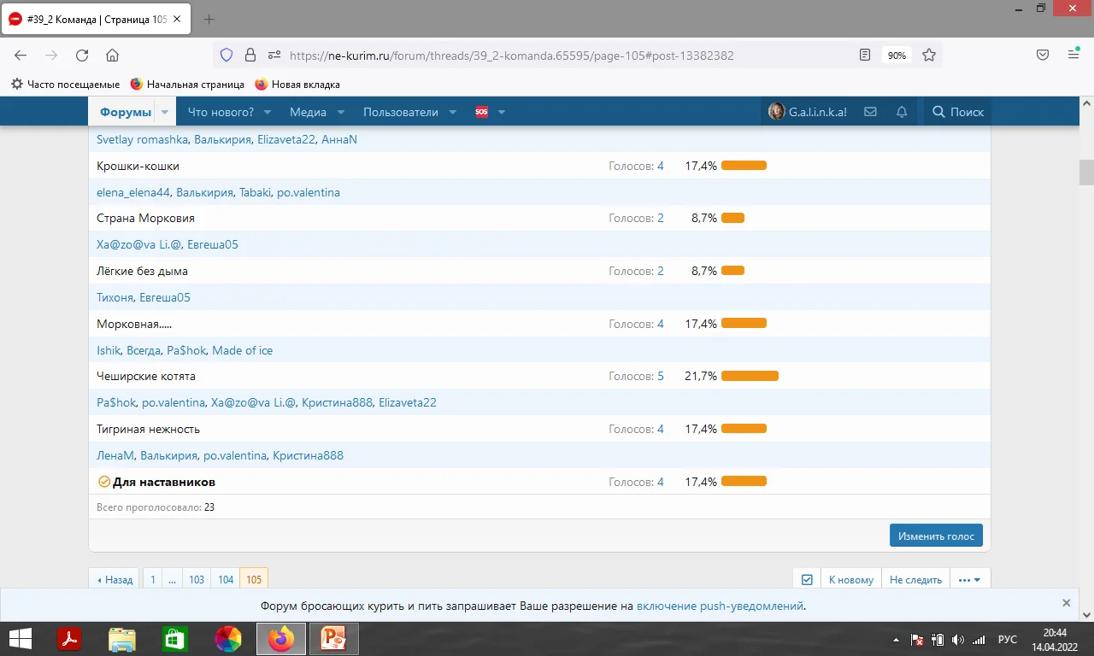Expand the Что нового? dropdown arrow
This screenshot has width=1094, height=656.
pos(268,112)
